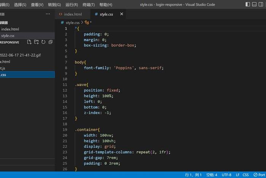Click the RESPONSIVE folder section header
This screenshot has width=266, height=178.
(9, 42)
